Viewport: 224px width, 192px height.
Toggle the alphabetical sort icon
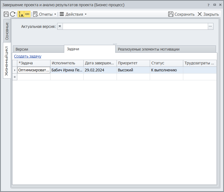(21, 14)
